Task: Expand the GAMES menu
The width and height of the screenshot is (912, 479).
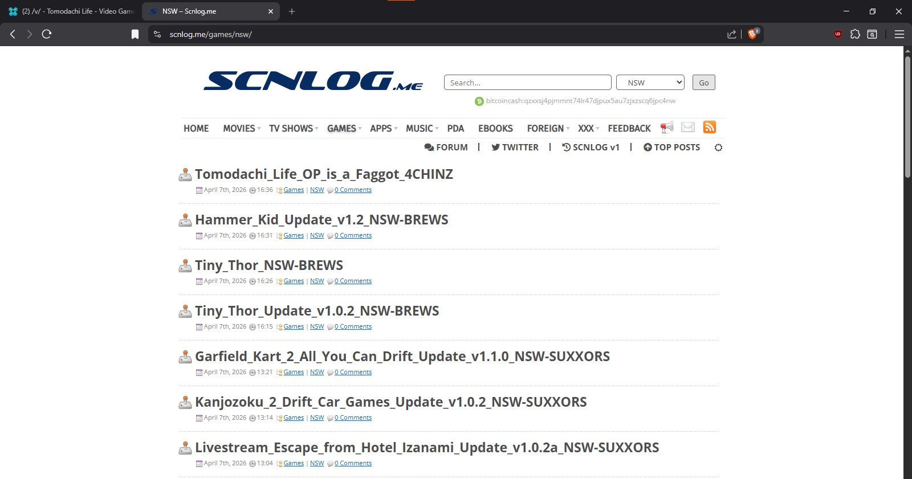Action: click(x=344, y=129)
